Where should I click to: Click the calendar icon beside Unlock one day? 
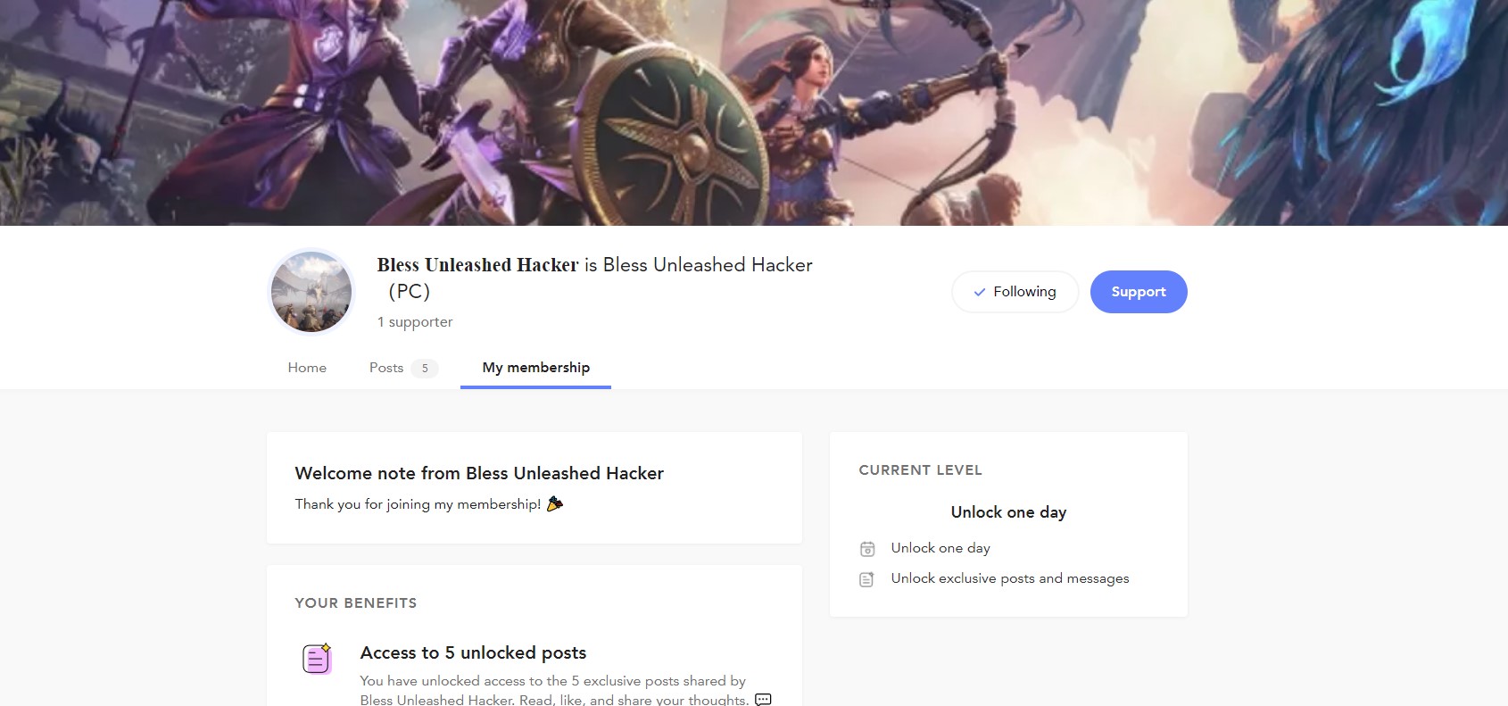pyautogui.click(x=867, y=549)
